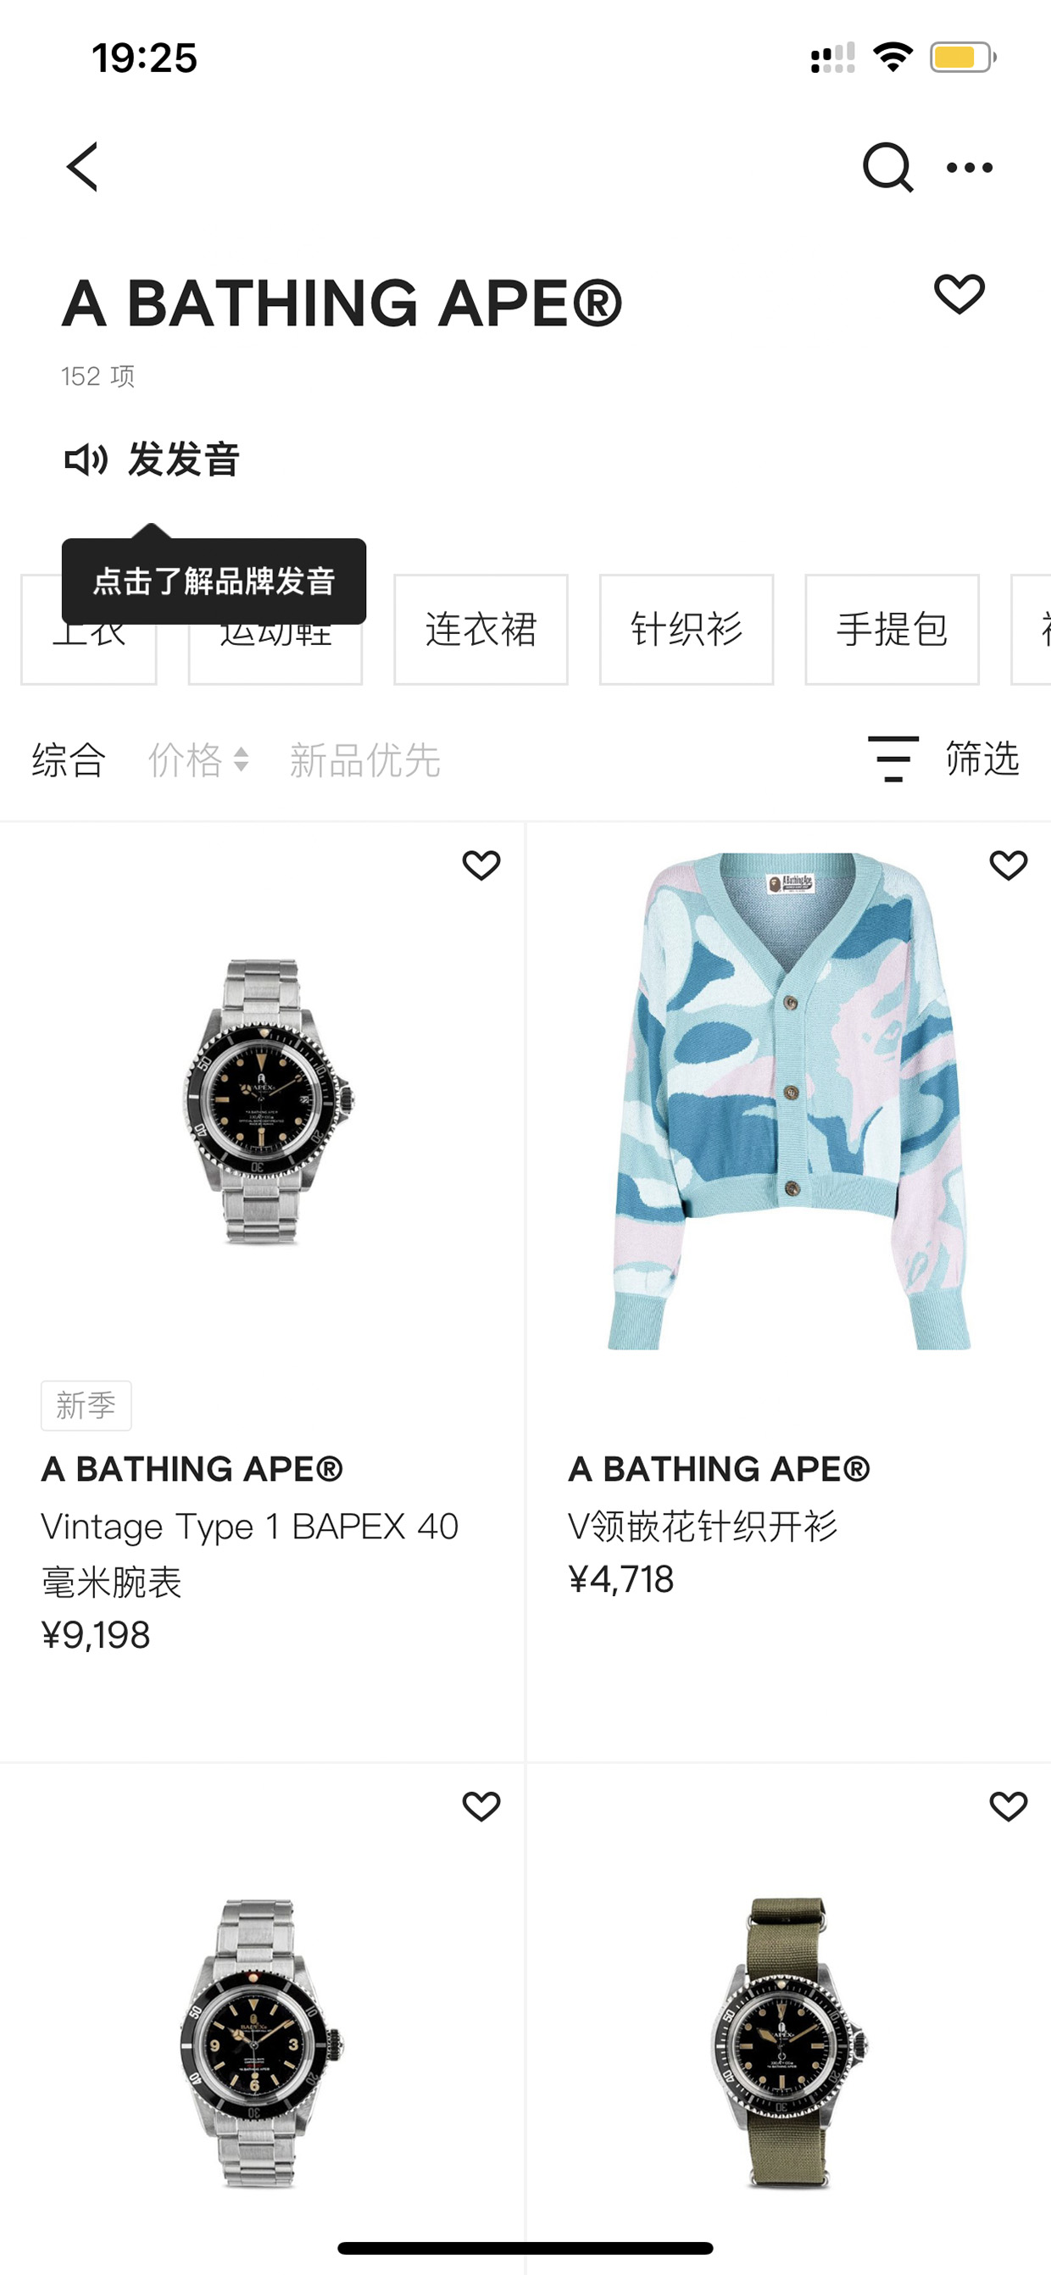Go back using the left arrow
Viewport: 1051px width, 2275px height.
click(82, 167)
